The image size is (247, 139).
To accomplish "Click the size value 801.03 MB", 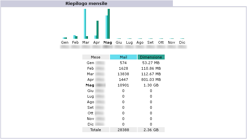I will (151, 80).
